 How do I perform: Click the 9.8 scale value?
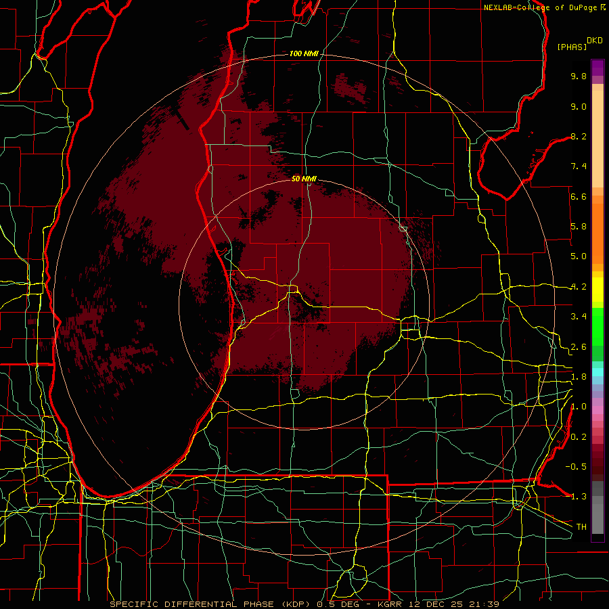tap(579, 76)
